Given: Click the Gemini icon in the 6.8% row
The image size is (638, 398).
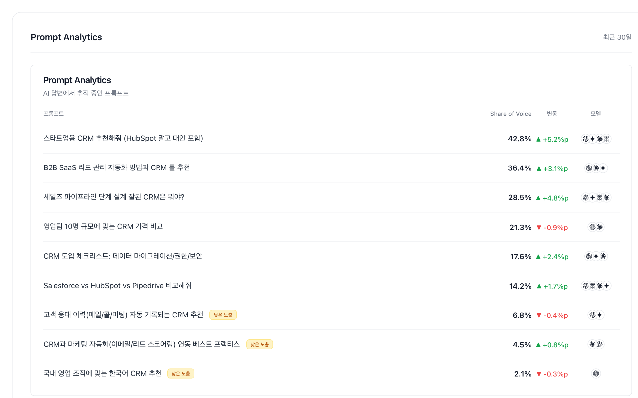Looking at the screenshot, I should point(600,315).
